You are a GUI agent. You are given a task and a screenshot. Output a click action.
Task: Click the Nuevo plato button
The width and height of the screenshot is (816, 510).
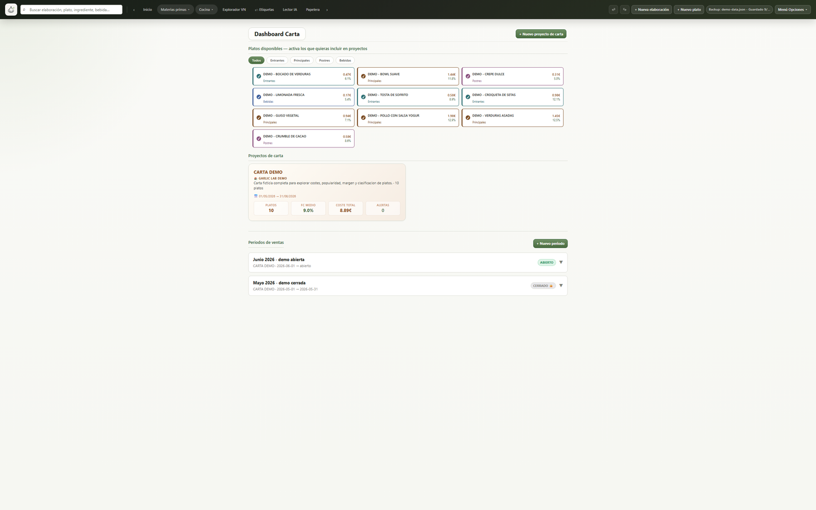pyautogui.click(x=689, y=10)
